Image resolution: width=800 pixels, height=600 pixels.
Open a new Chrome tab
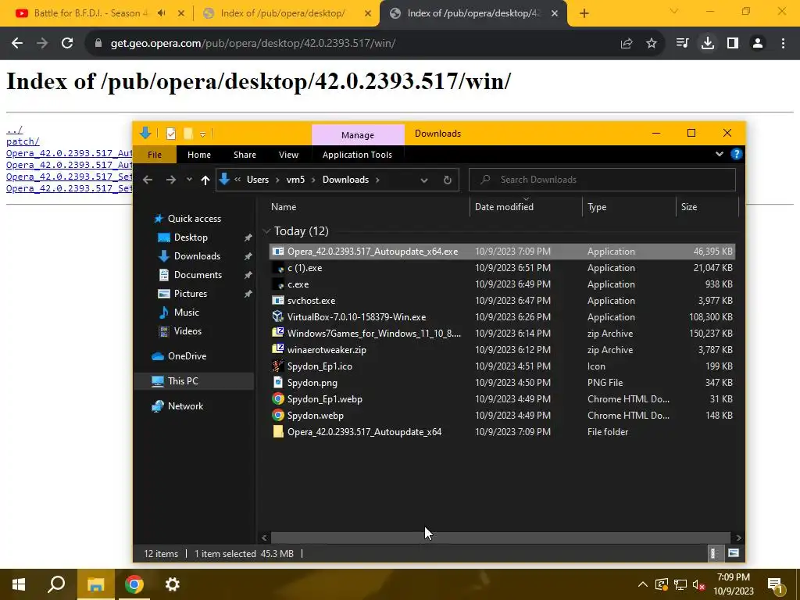pos(584,14)
